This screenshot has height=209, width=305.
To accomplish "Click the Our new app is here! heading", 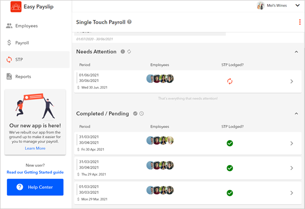I will pos(35,126).
